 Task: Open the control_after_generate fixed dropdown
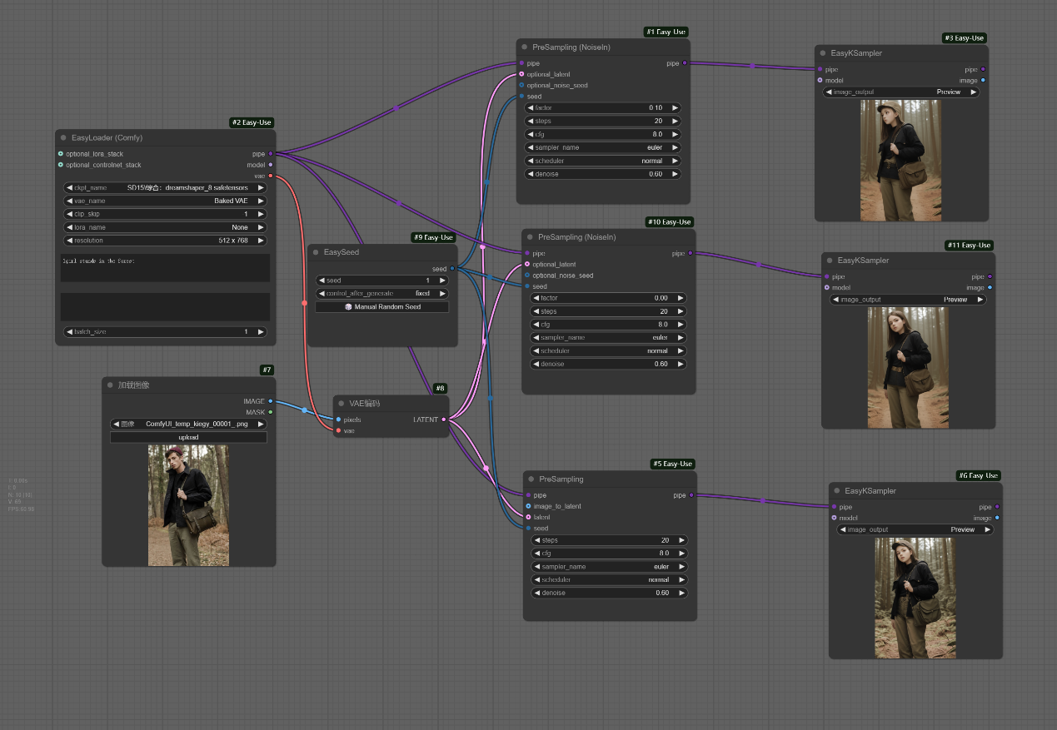coord(381,294)
